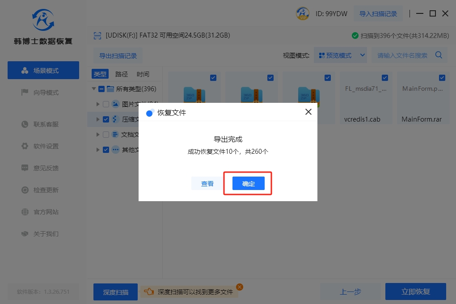
Task: Switch to the 路径 tab
Action: (x=122, y=74)
